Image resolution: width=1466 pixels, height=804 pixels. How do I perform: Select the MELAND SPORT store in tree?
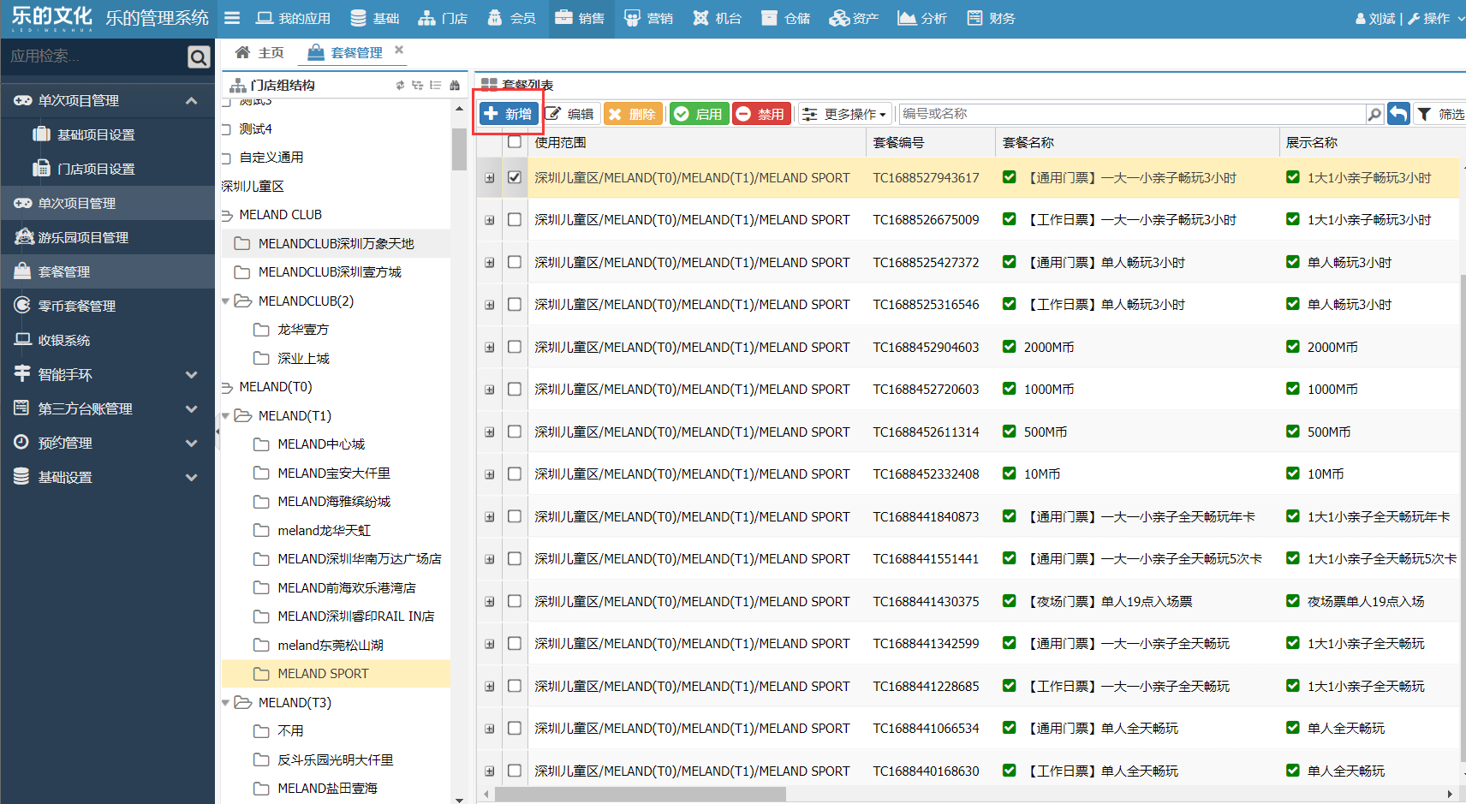point(323,674)
